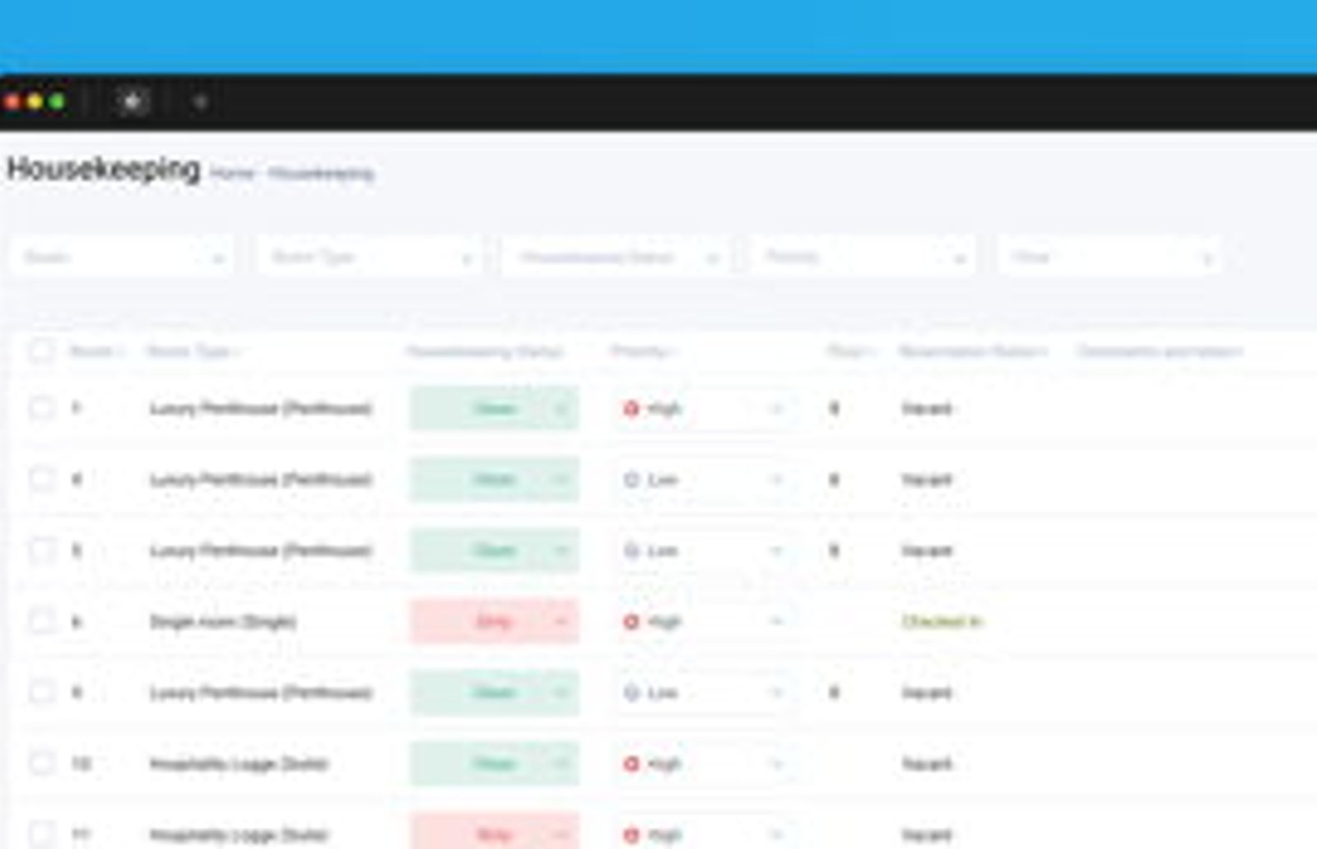
Task: Sort by Reservation Status column header
Action: coord(974,351)
